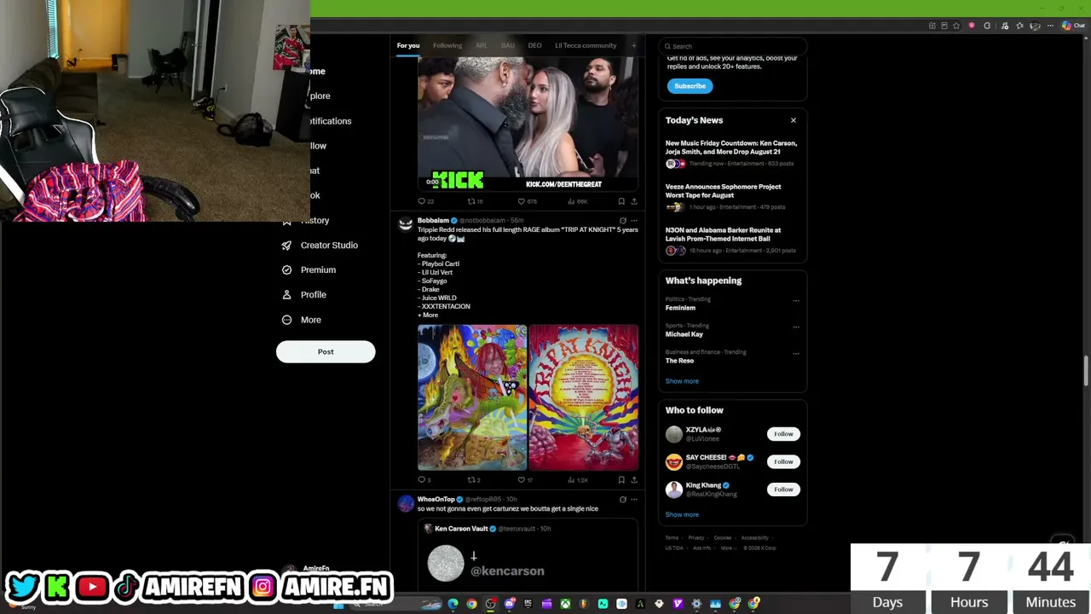
Task: Open the Trippie Redd album cover image
Action: point(472,397)
